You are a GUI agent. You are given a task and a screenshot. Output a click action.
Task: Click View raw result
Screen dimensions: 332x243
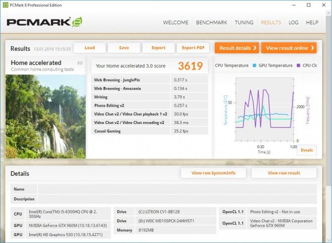(x=284, y=173)
